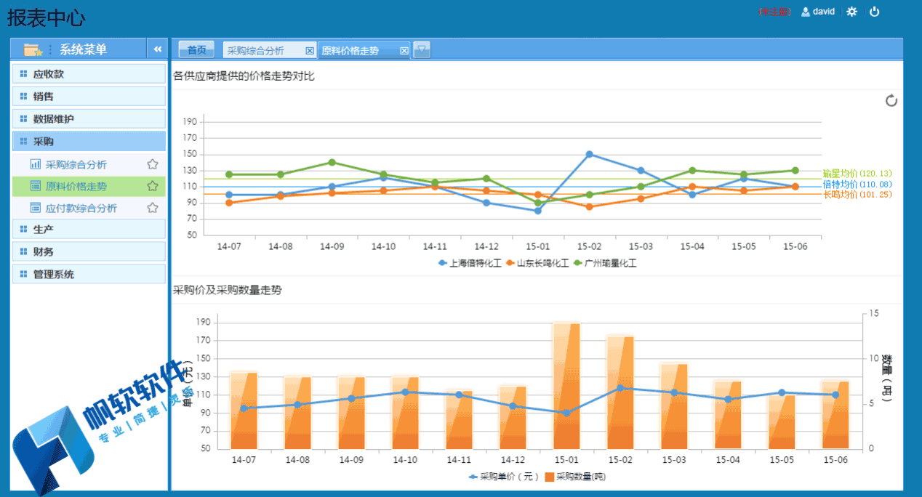Click the red 未注册 notice
Image resolution: width=922 pixels, height=497 pixels.
coord(774,12)
